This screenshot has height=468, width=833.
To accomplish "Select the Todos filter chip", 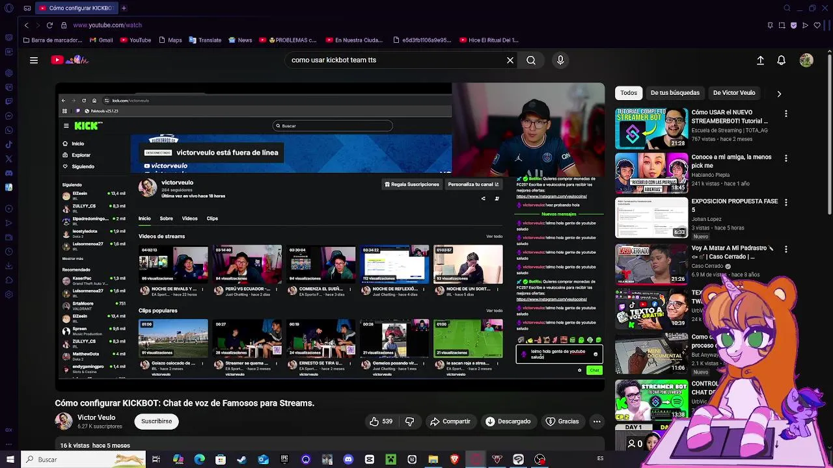I will click(x=629, y=93).
